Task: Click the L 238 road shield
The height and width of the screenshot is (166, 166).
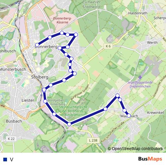Action: click(93, 140)
